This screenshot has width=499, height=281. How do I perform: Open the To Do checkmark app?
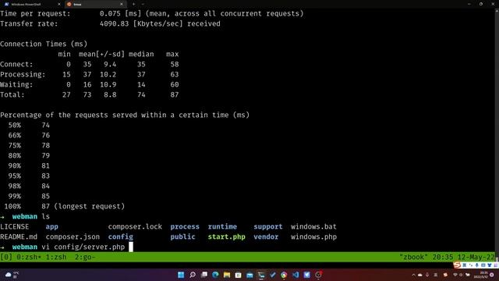273,275
